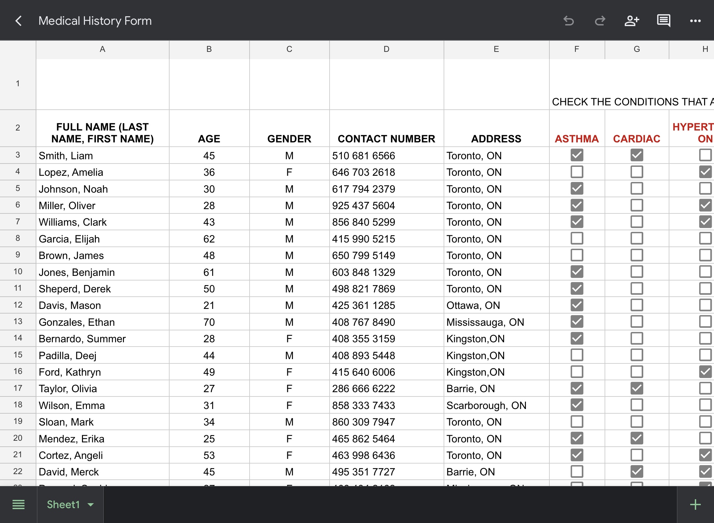This screenshot has width=714, height=523.
Task: Select cell 'Padilla, Deej'
Action: point(102,355)
